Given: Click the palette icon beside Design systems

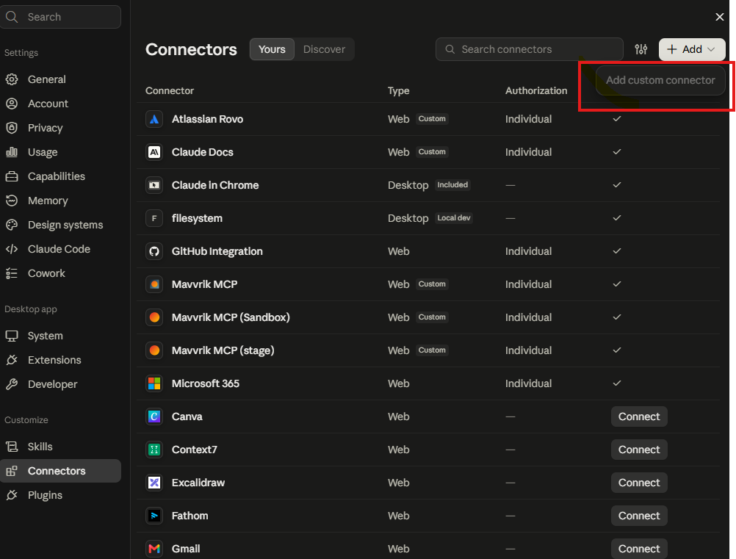Looking at the screenshot, I should pos(12,225).
